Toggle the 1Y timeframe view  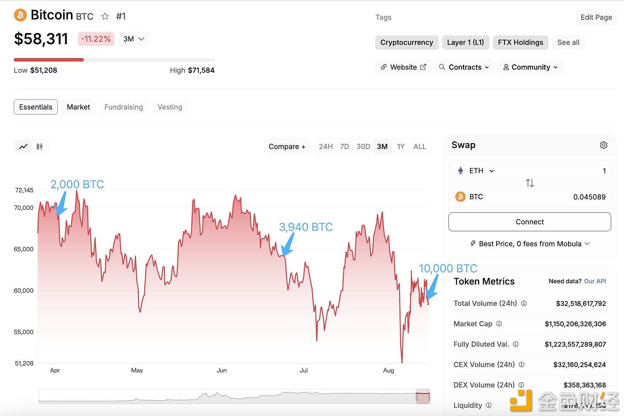coord(400,146)
